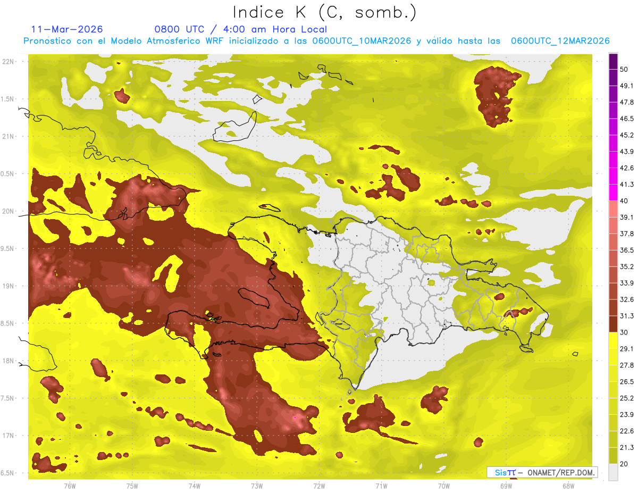The width and height of the screenshot is (638, 493).
Task: Click color scale value '29.1'
Action: pos(626,349)
